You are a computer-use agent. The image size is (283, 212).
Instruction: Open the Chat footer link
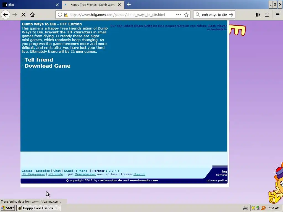[57, 171]
